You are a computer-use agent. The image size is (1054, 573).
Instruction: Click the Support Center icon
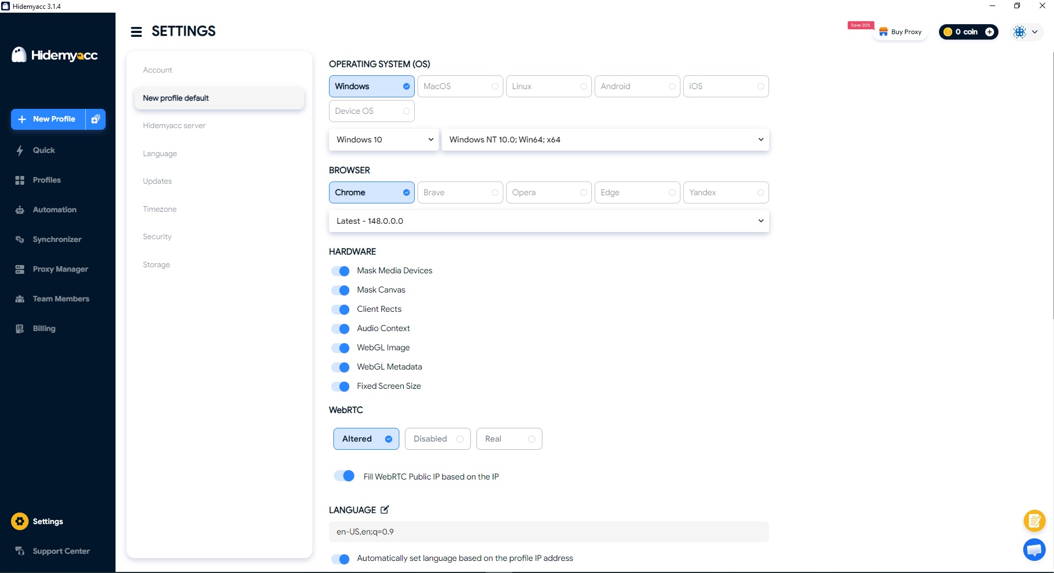(20, 551)
